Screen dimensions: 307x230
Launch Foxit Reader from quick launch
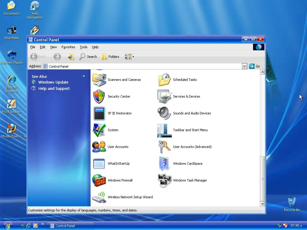click(35, 226)
